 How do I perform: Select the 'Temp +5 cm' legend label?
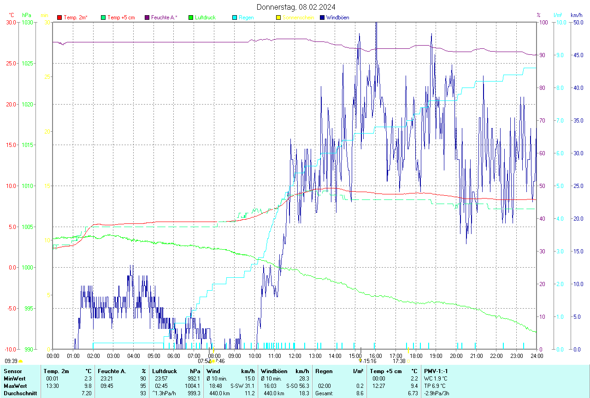coord(121,18)
